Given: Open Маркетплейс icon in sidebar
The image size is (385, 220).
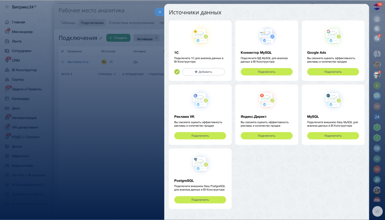Looking at the screenshot, I should coord(7,165).
